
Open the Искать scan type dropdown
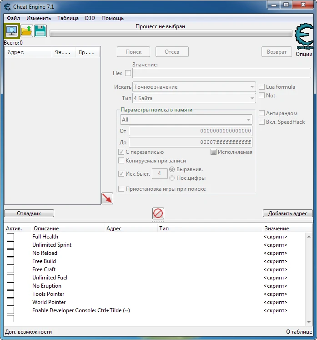(x=194, y=87)
